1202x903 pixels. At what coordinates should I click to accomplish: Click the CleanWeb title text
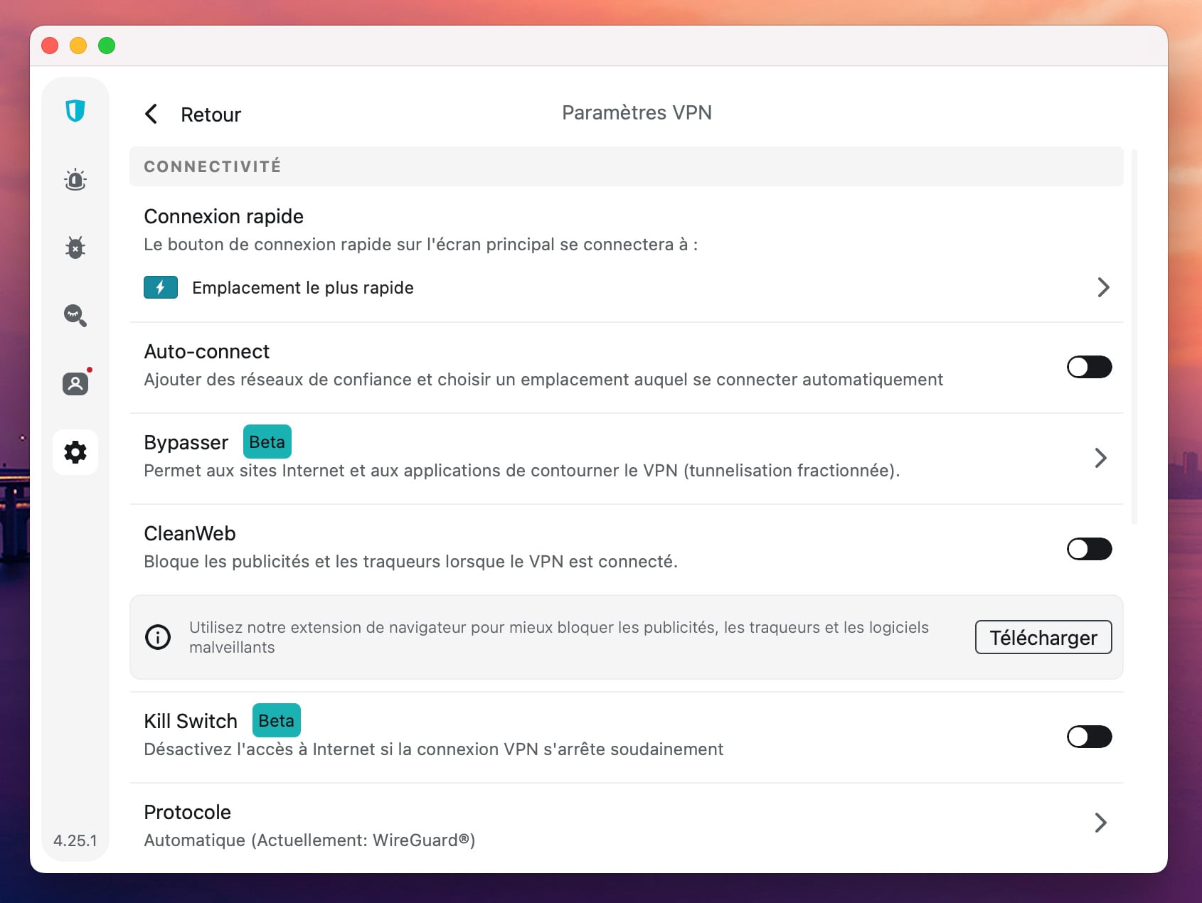190,533
